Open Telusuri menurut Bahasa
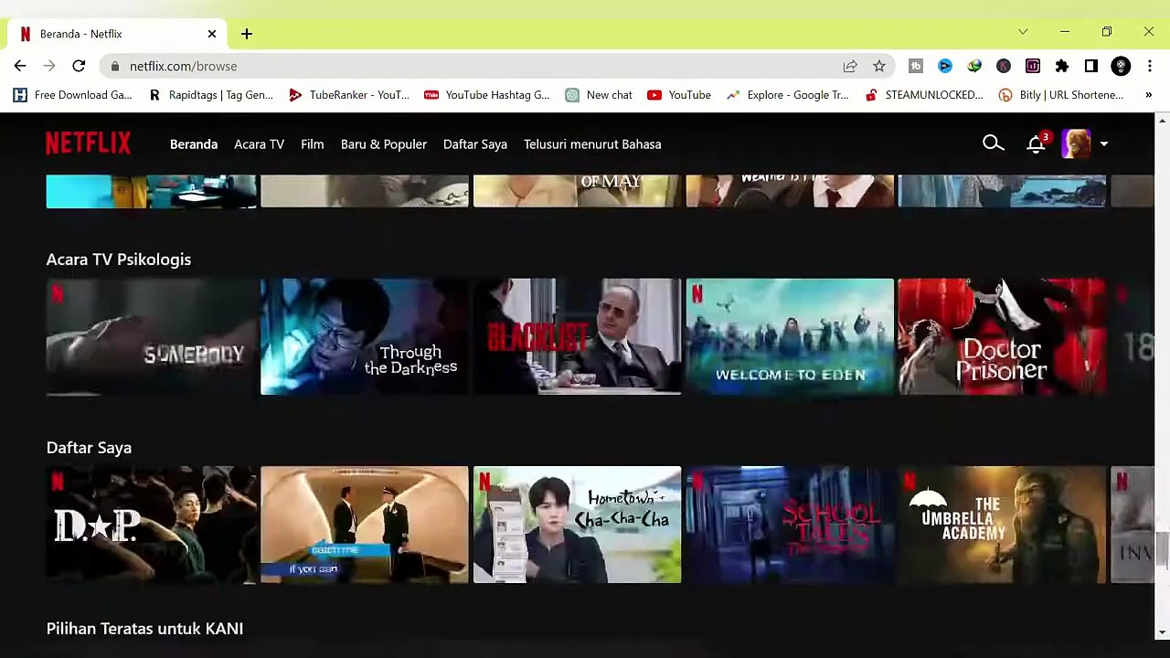The image size is (1170, 658). (592, 144)
